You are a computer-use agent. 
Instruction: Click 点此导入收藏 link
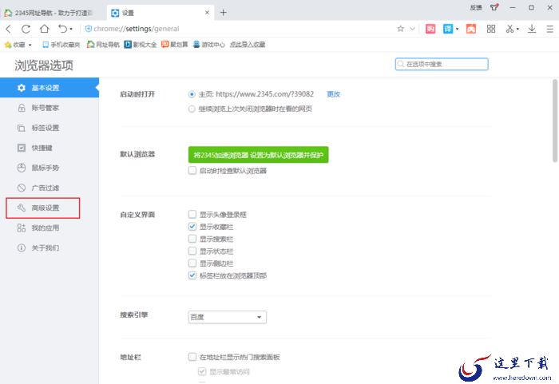[x=248, y=45]
